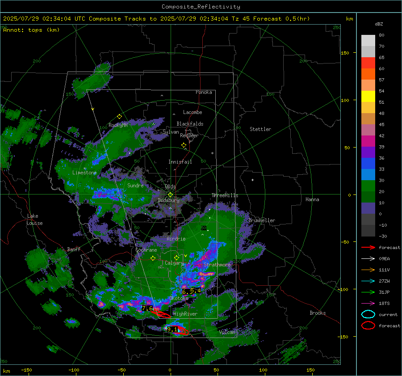
Task: Click the UTC Composite Tracks header line
Action: click(x=156, y=19)
